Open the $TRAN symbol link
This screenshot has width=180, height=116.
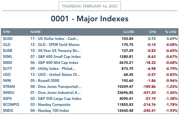[9, 87]
